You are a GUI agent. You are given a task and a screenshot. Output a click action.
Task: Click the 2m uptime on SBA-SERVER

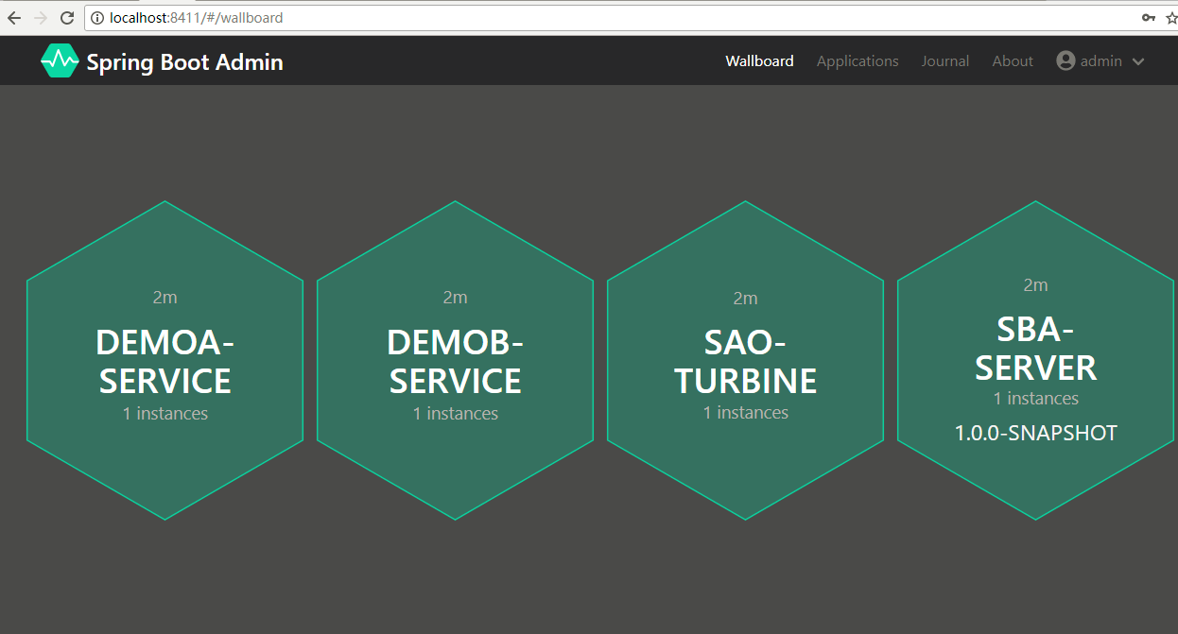[1035, 285]
